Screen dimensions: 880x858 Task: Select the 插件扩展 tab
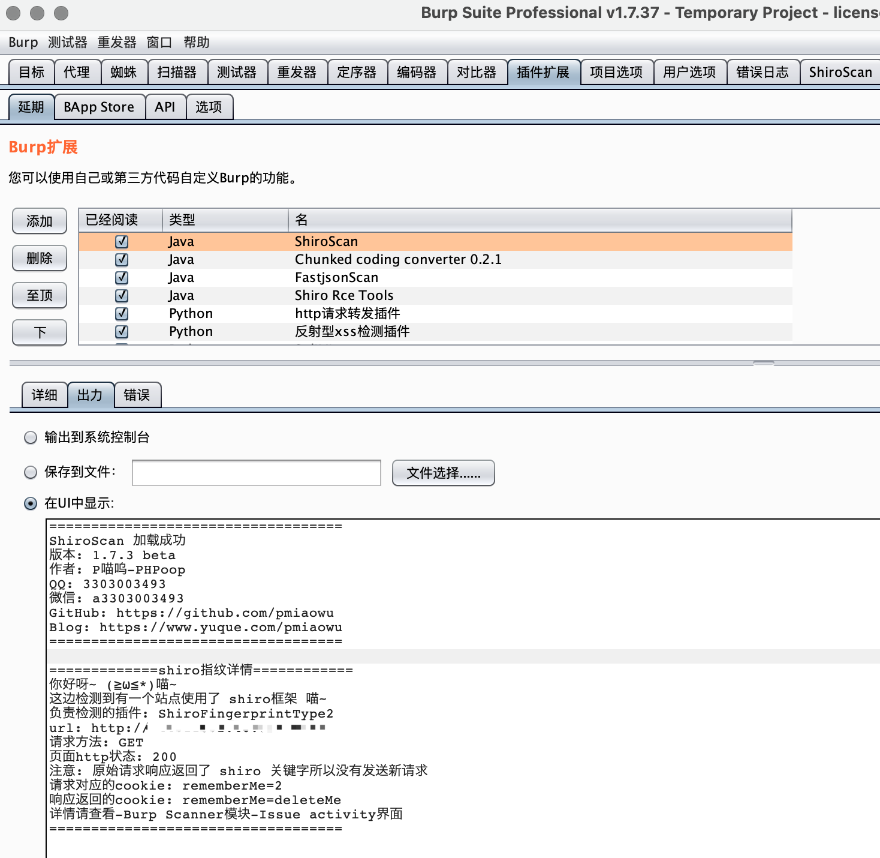(544, 73)
